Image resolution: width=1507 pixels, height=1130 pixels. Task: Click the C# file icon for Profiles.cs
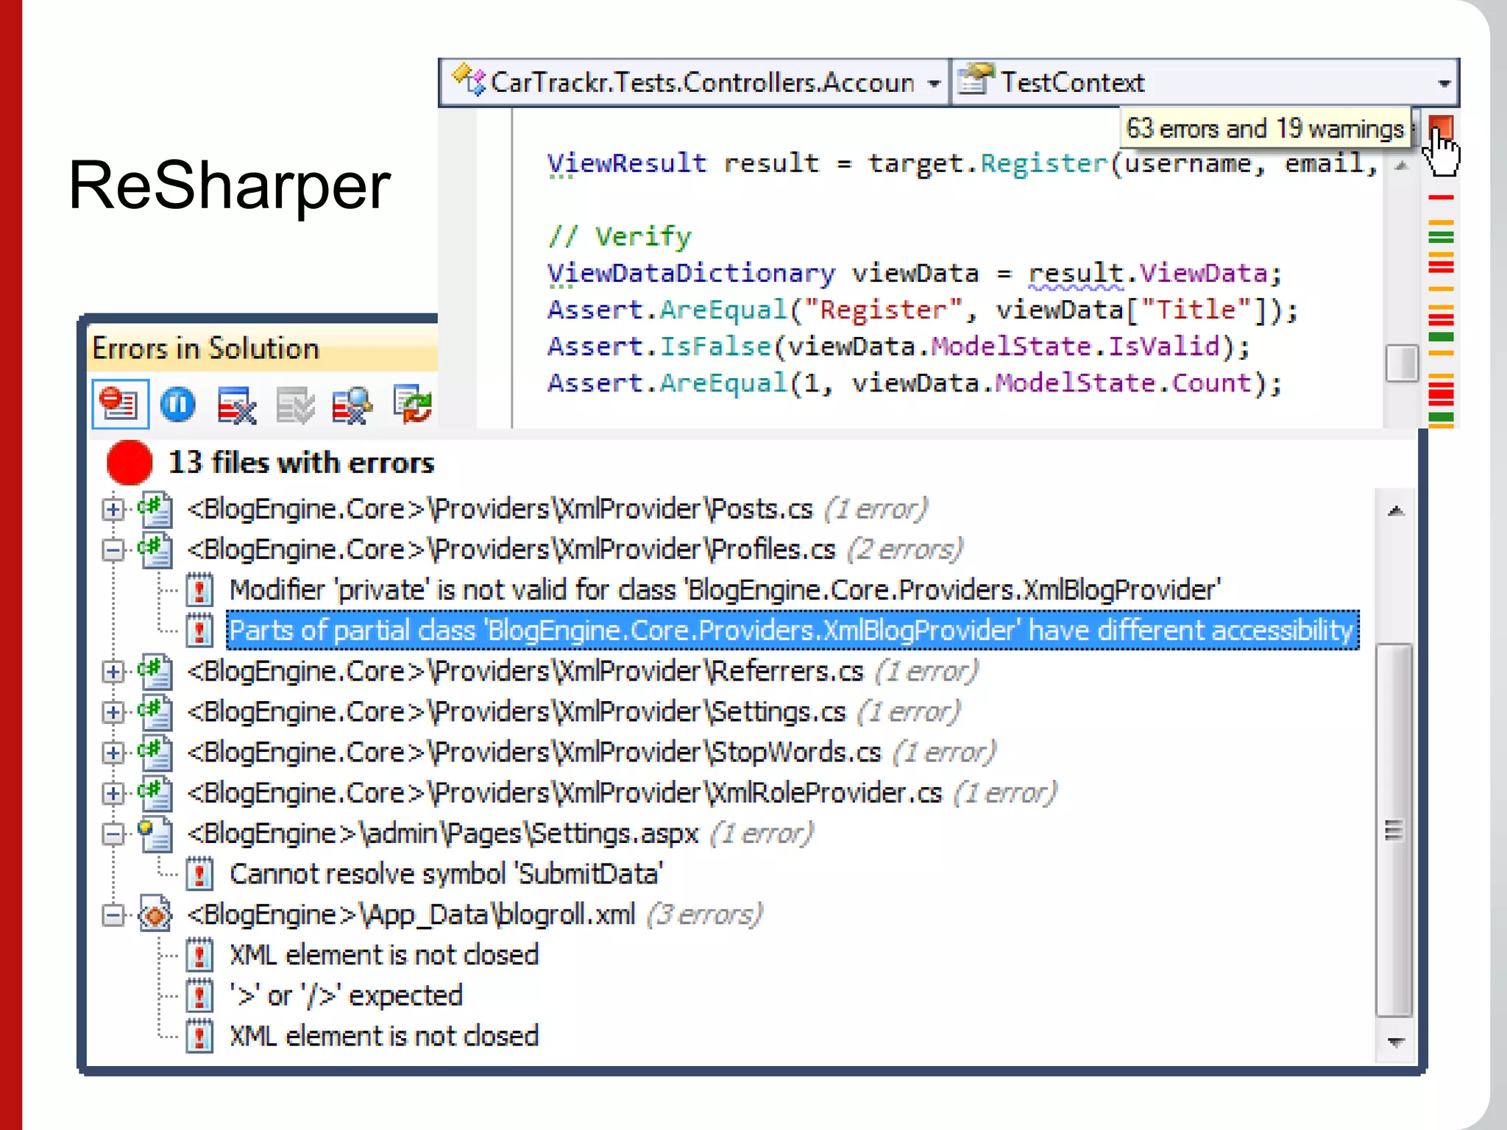pyautogui.click(x=155, y=550)
